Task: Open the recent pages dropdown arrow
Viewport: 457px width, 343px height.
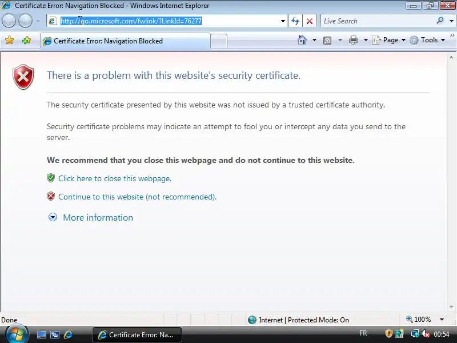Action: pyautogui.click(x=38, y=21)
